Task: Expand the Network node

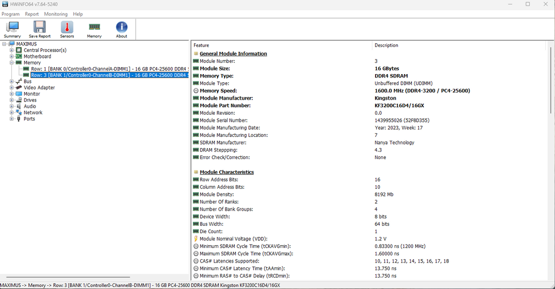Action: 12,113
